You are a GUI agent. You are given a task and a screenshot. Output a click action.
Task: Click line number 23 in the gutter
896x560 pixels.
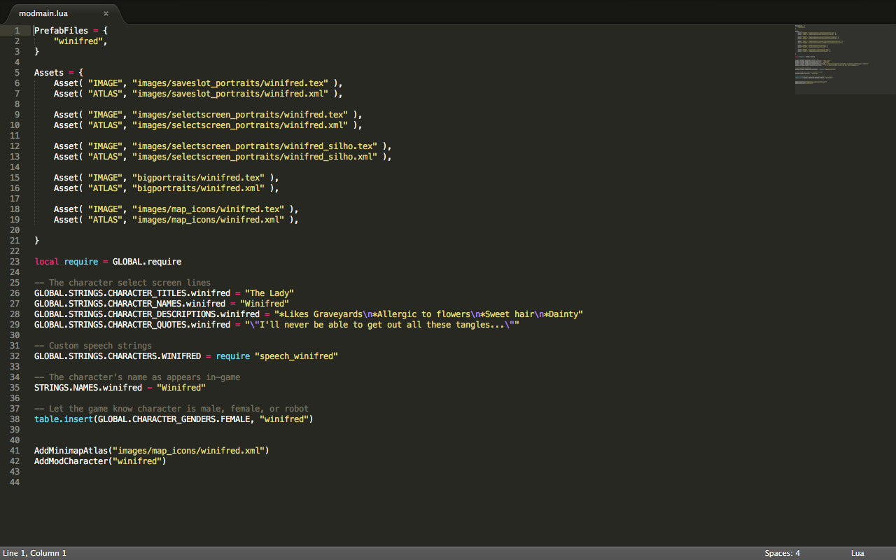point(15,262)
